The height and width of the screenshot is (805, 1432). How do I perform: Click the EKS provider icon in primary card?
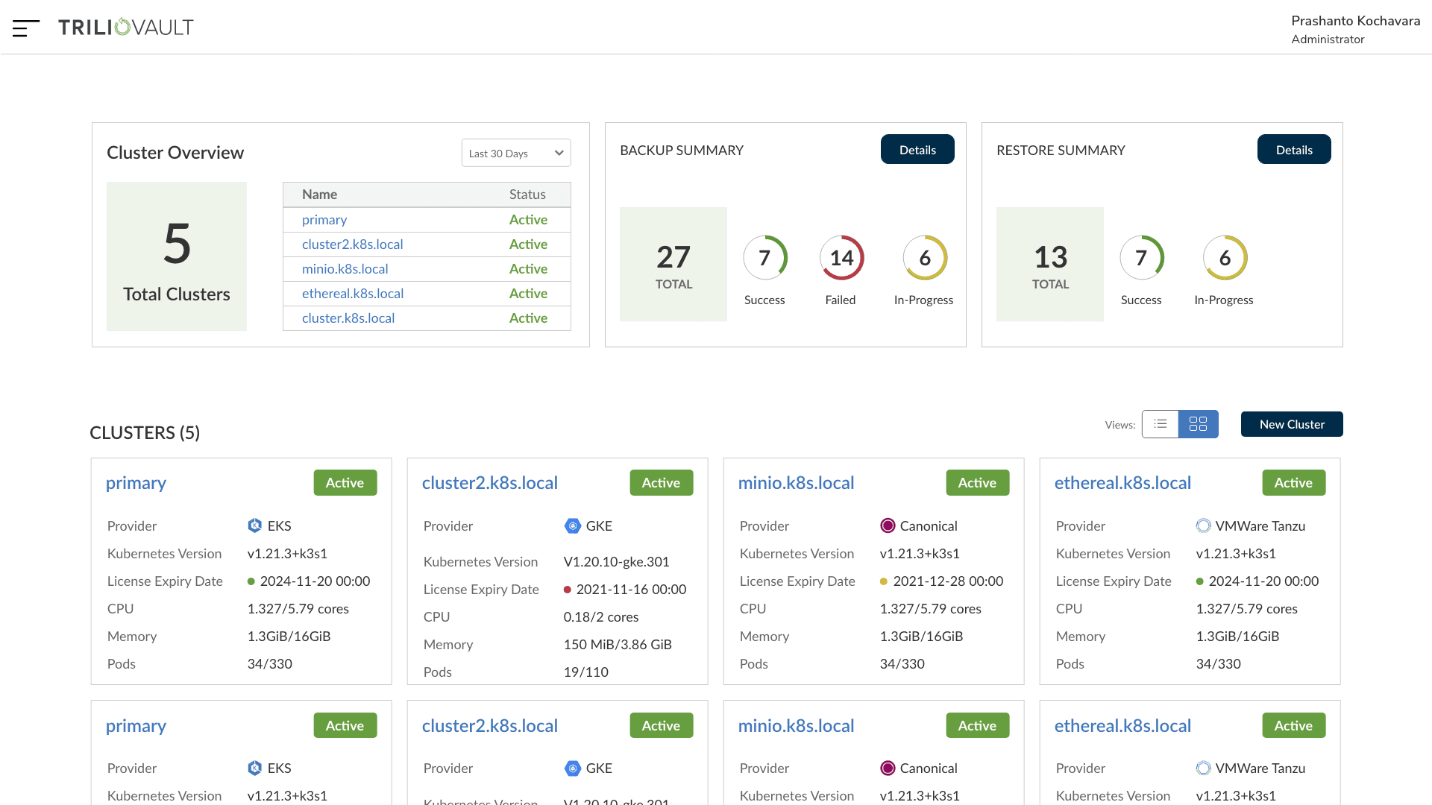pos(255,525)
